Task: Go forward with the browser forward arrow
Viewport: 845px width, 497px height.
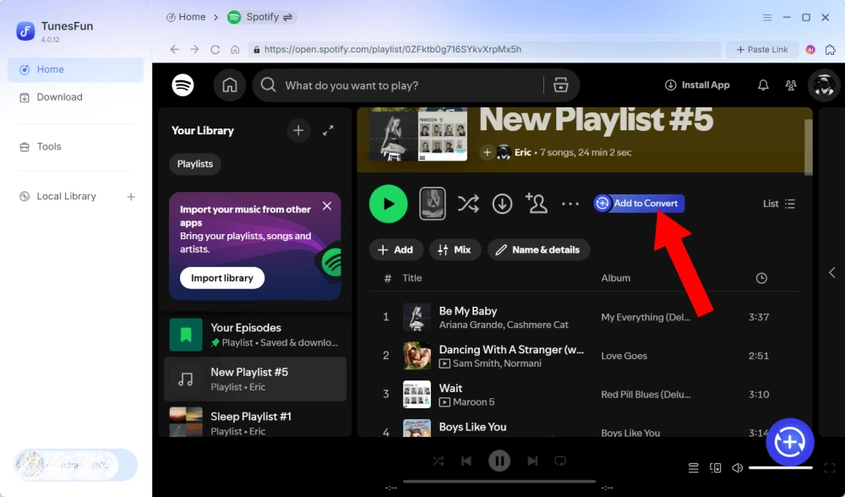Action: click(194, 50)
